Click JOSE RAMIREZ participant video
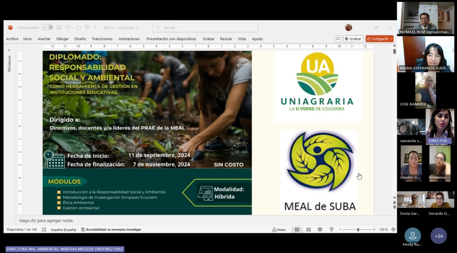This screenshot has width=457, height=253. pyautogui.click(x=425, y=90)
